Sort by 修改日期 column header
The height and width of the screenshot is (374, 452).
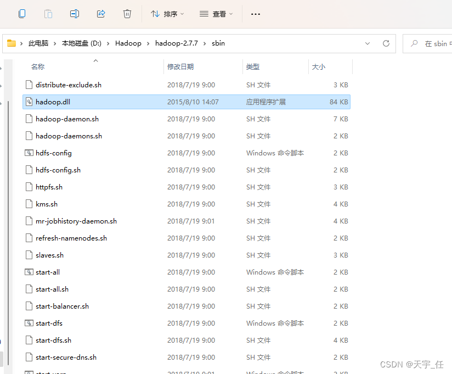(180, 66)
